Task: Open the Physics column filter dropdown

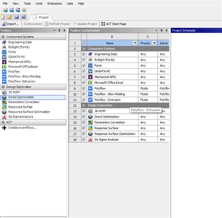Action: point(154,43)
